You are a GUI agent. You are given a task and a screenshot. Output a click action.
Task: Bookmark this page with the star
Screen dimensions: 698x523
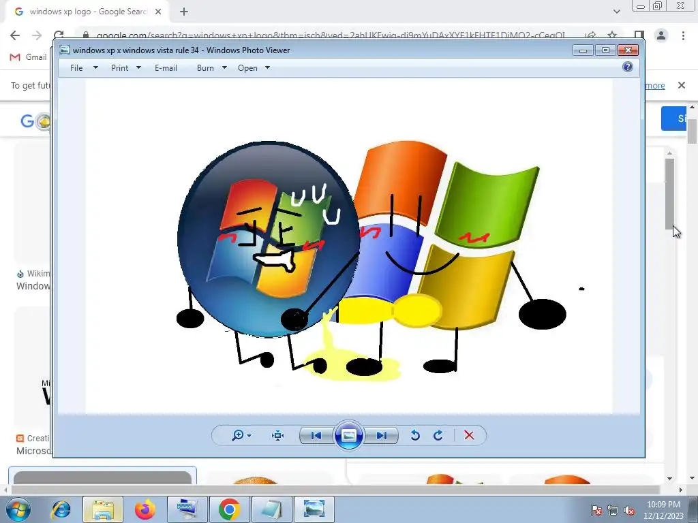pyautogui.click(x=612, y=35)
